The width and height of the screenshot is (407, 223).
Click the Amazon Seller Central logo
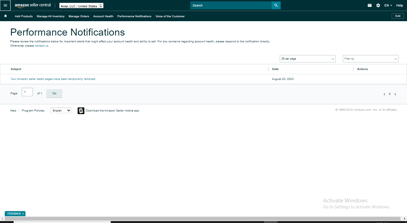33,5
